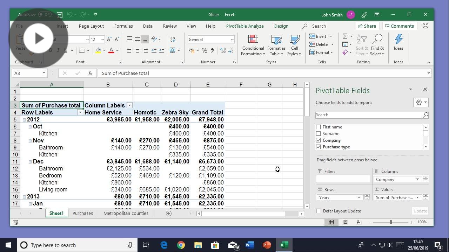The height and width of the screenshot is (252, 449).
Task: Open Years field dropdown in Rows
Action: click(x=359, y=197)
